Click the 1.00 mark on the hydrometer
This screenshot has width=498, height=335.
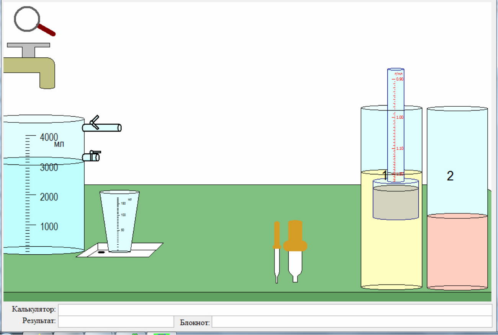tap(400, 117)
